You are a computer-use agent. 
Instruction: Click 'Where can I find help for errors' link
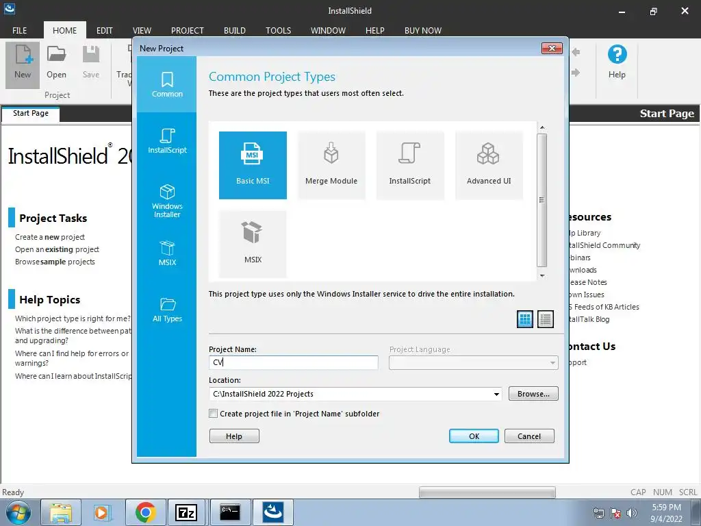point(71,358)
